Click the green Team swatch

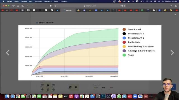pos(124,55)
